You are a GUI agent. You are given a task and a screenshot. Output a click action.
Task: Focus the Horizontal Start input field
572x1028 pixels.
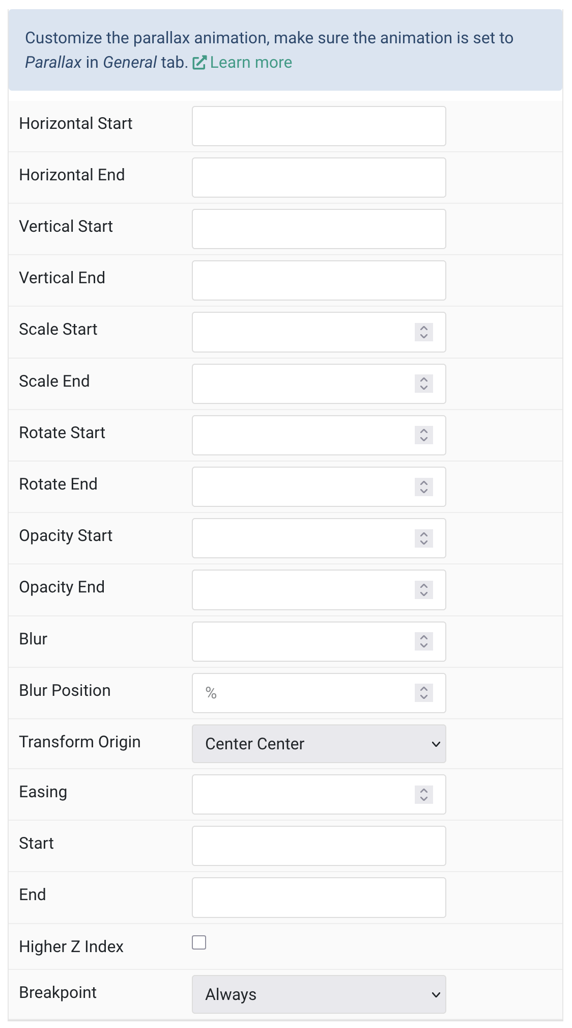pyautogui.click(x=319, y=126)
